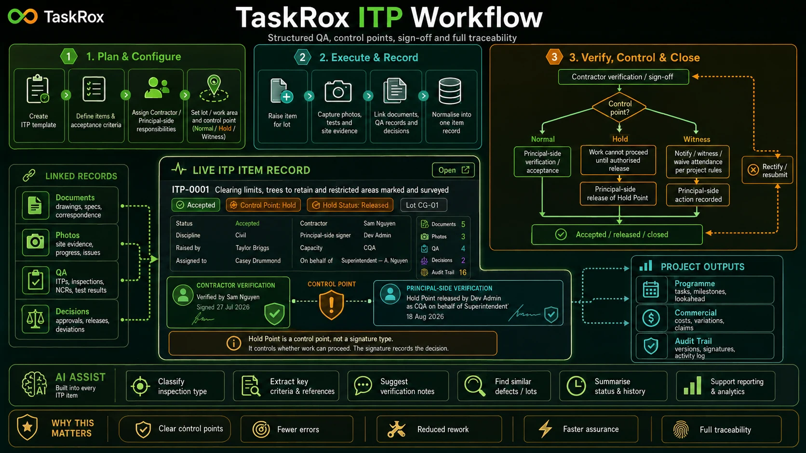Click the Decisions count row showing 2

(443, 260)
